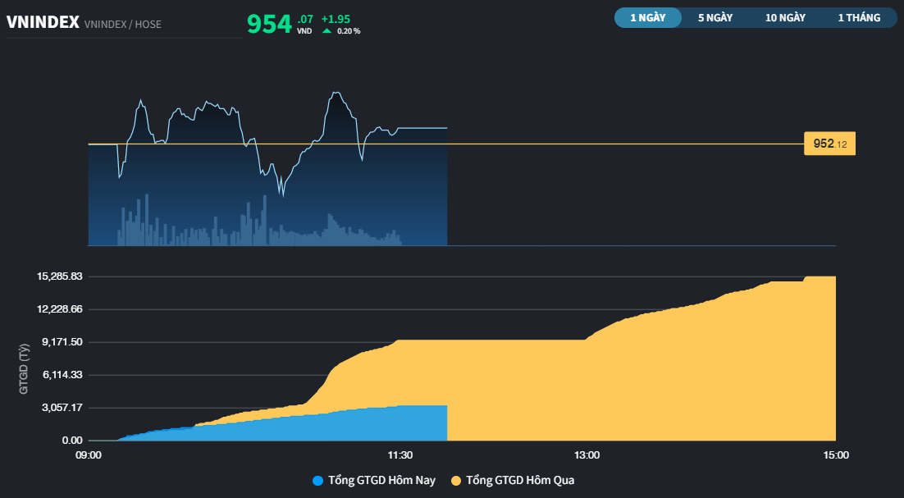Click the 15:00 time axis label

(835, 455)
